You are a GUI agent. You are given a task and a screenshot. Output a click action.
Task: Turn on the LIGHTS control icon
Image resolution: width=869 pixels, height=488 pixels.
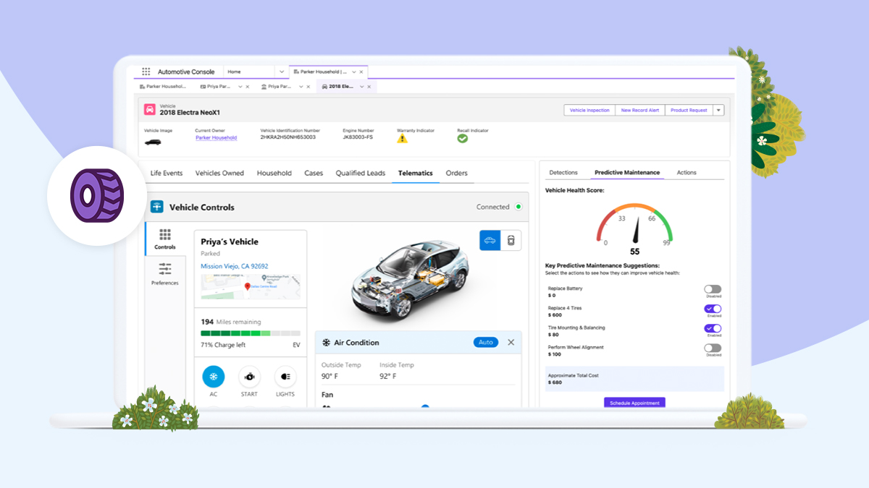(x=285, y=377)
